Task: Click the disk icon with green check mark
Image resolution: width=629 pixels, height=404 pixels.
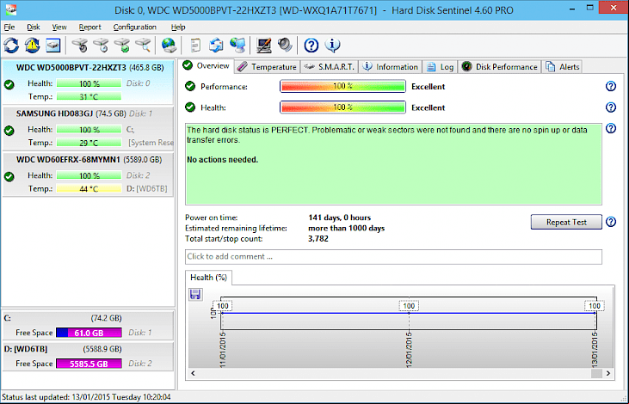Action: (x=122, y=46)
